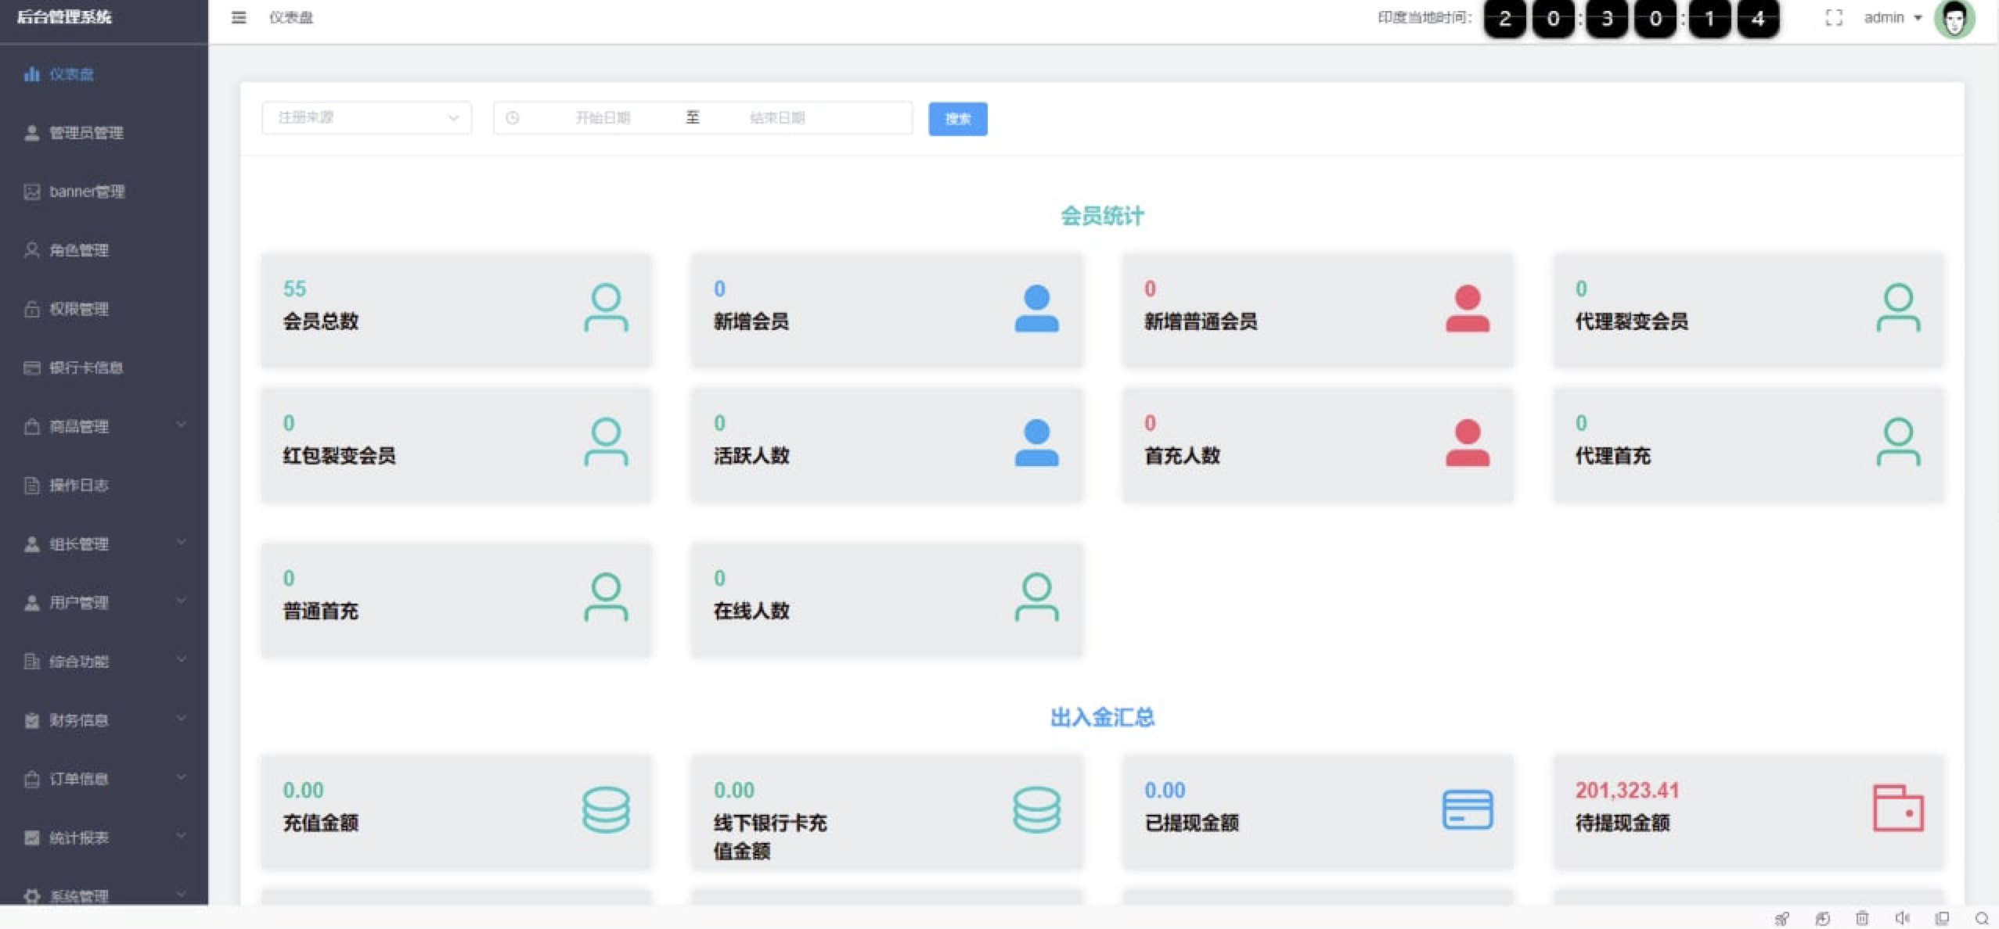Click the blue 搜索 button
Viewport: 1999px width, 929px height.
coord(957,119)
